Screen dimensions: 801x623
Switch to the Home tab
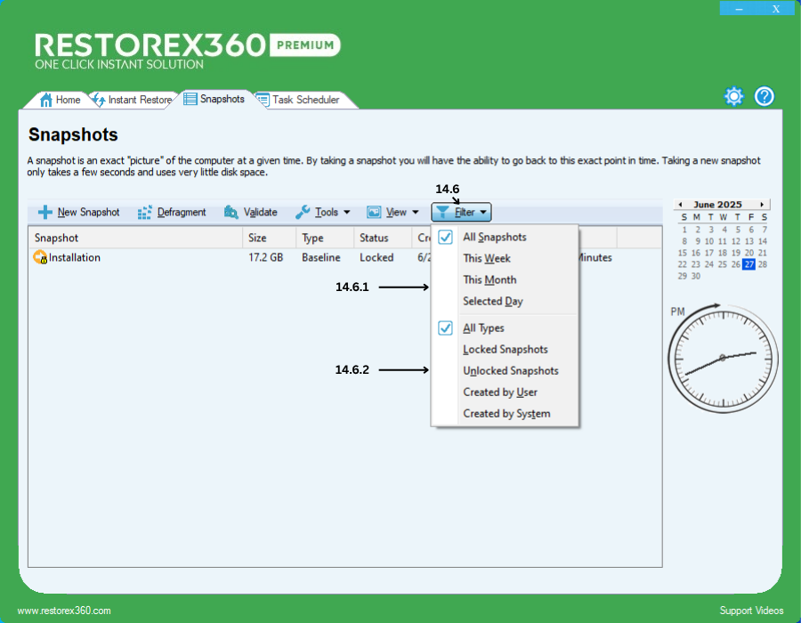click(61, 100)
